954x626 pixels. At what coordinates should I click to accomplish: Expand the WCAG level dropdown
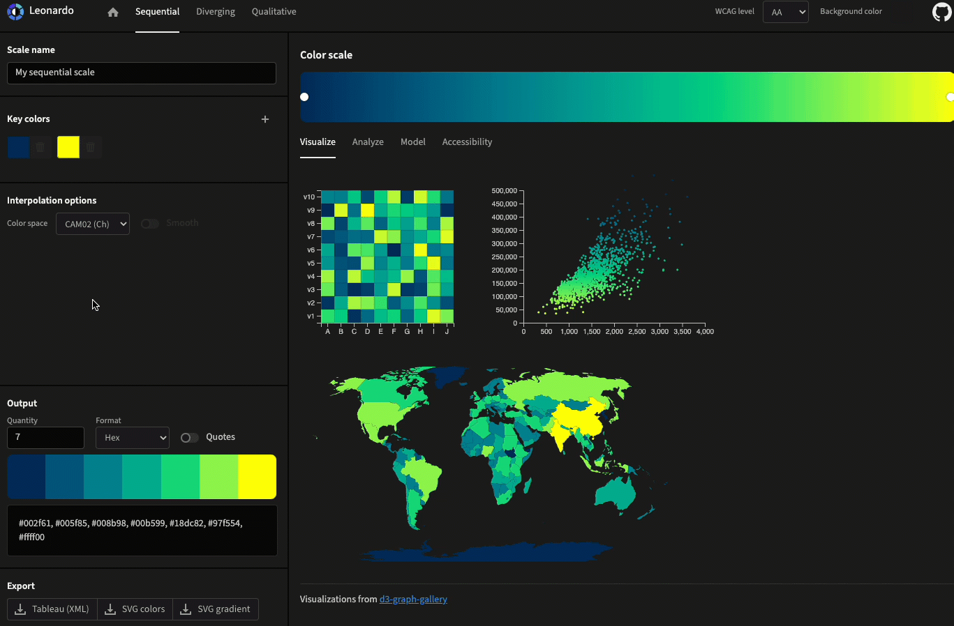pyautogui.click(x=785, y=12)
